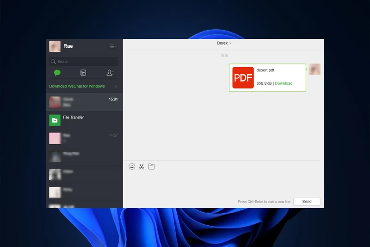Open the File Transfer green folder icon
Screen dimensions: 370x247
[x=55, y=120]
